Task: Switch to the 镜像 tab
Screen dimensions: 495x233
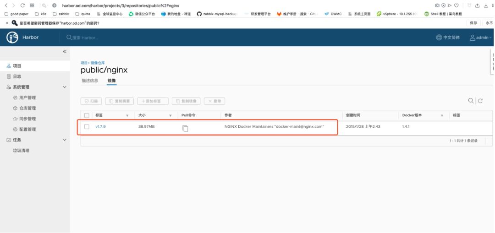Action: pyautogui.click(x=112, y=81)
